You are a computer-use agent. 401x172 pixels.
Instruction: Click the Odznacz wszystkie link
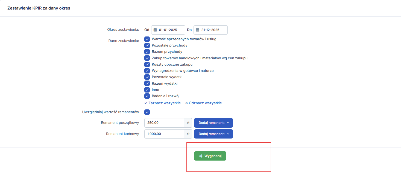pyautogui.click(x=203, y=103)
